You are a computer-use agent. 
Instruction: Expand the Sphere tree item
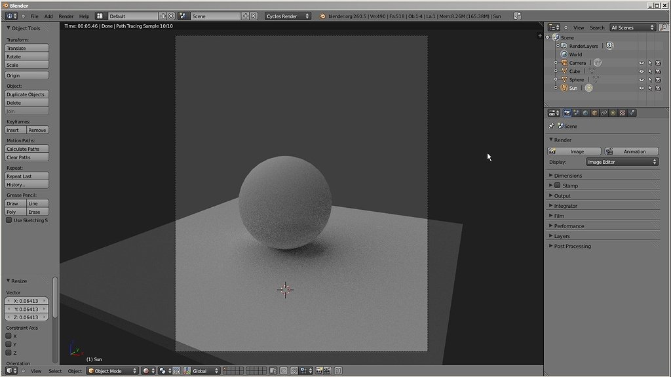click(556, 80)
